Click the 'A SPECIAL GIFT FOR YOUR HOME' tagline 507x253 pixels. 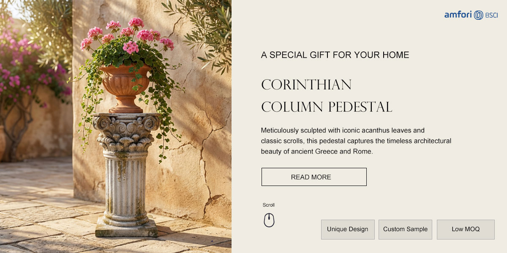click(x=335, y=55)
